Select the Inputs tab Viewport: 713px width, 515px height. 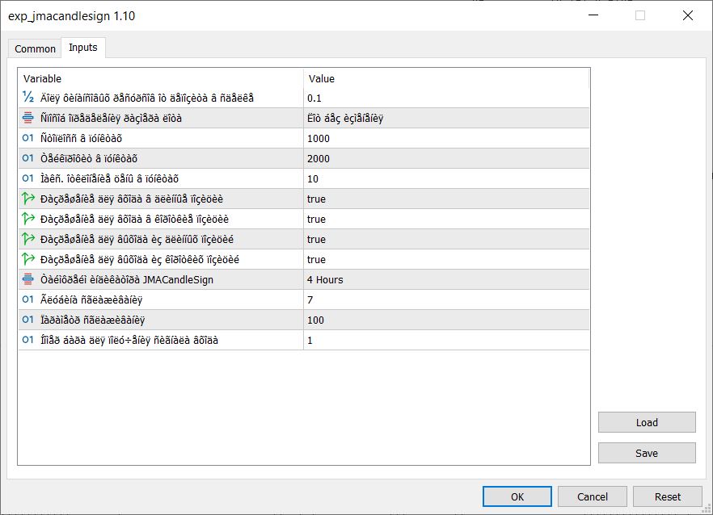(82, 48)
